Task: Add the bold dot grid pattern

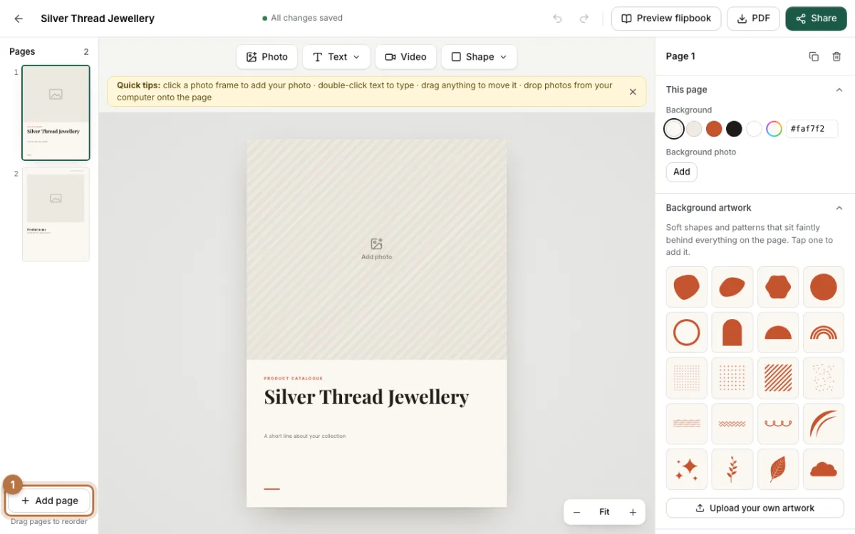Action: click(x=732, y=378)
